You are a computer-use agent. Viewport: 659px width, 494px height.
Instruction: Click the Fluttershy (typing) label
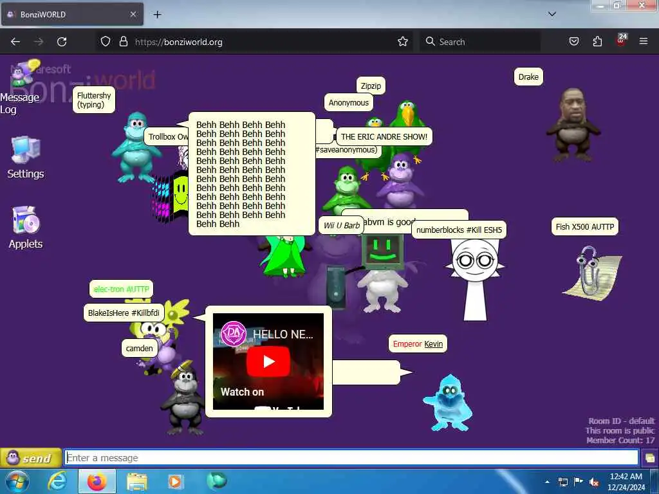tap(94, 100)
